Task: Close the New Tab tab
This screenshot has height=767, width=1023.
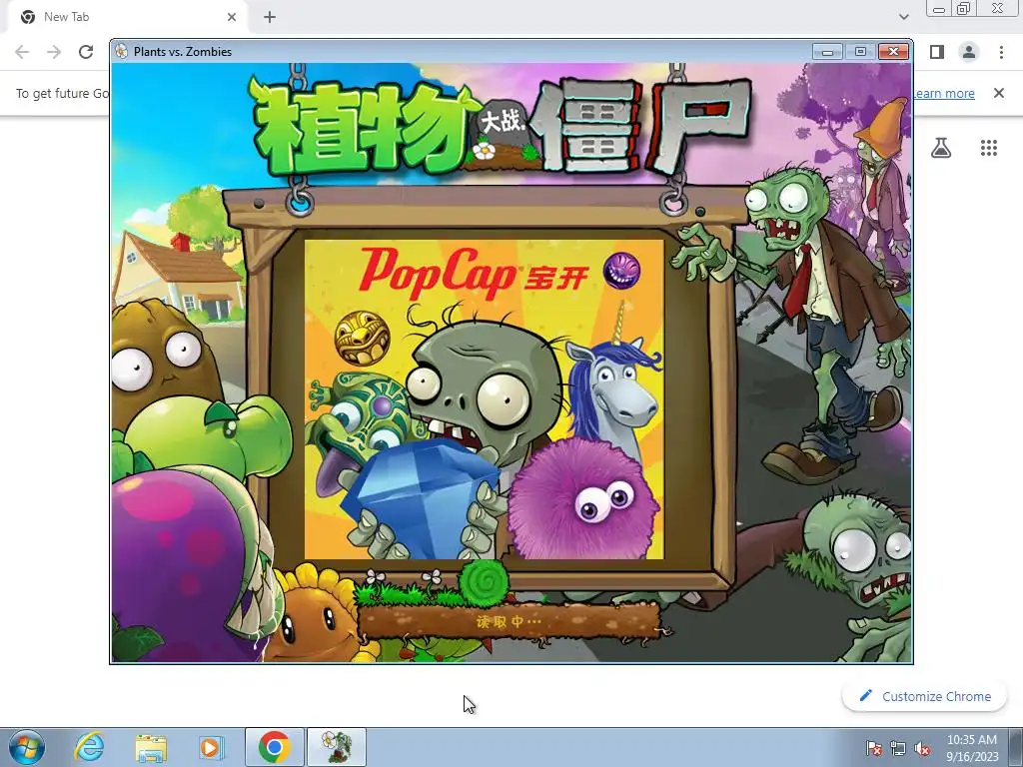Action: point(232,17)
